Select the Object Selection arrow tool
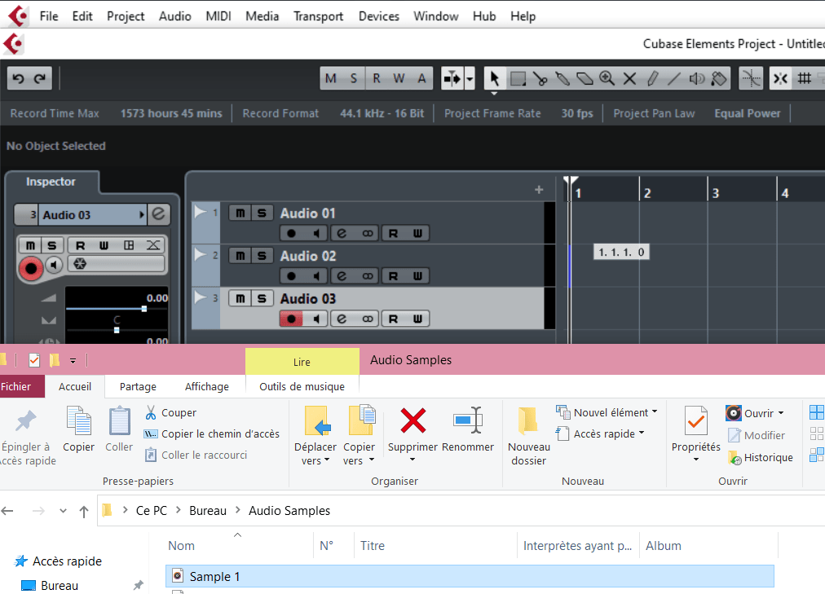This screenshot has height=594, width=825. [495, 78]
